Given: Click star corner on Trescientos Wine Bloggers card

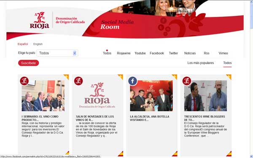Looking at the screenshot, I should coord(229,76).
